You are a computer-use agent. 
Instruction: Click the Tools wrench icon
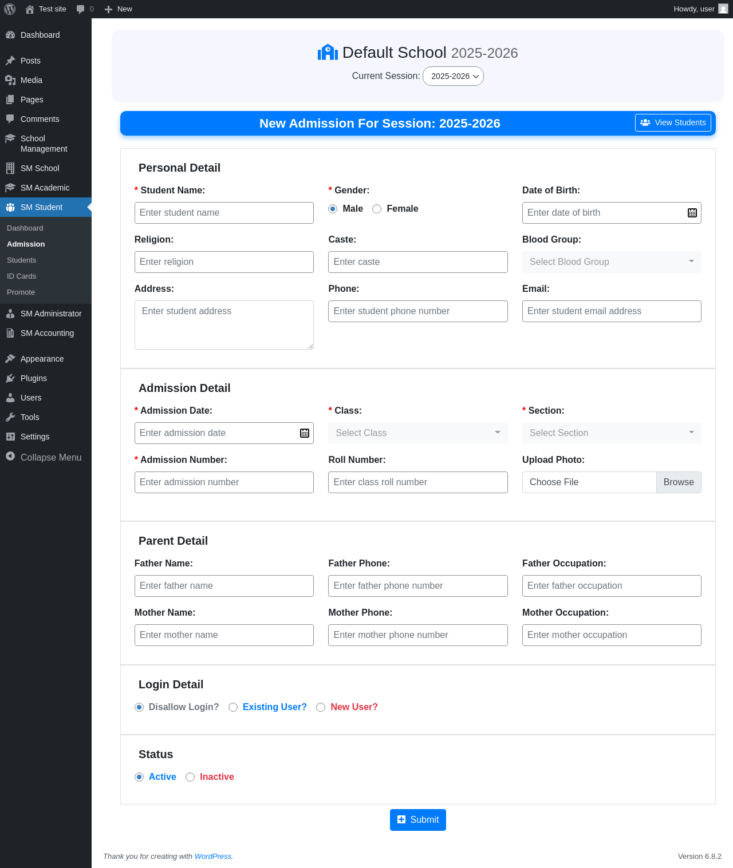coord(10,417)
